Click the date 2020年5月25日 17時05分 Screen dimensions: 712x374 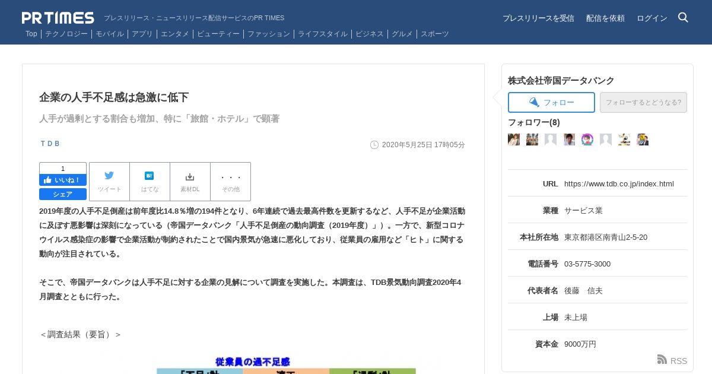pyautogui.click(x=424, y=145)
